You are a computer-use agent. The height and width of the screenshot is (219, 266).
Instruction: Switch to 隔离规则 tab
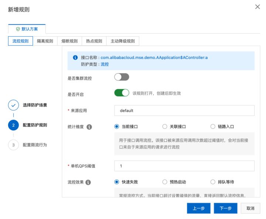45,41
